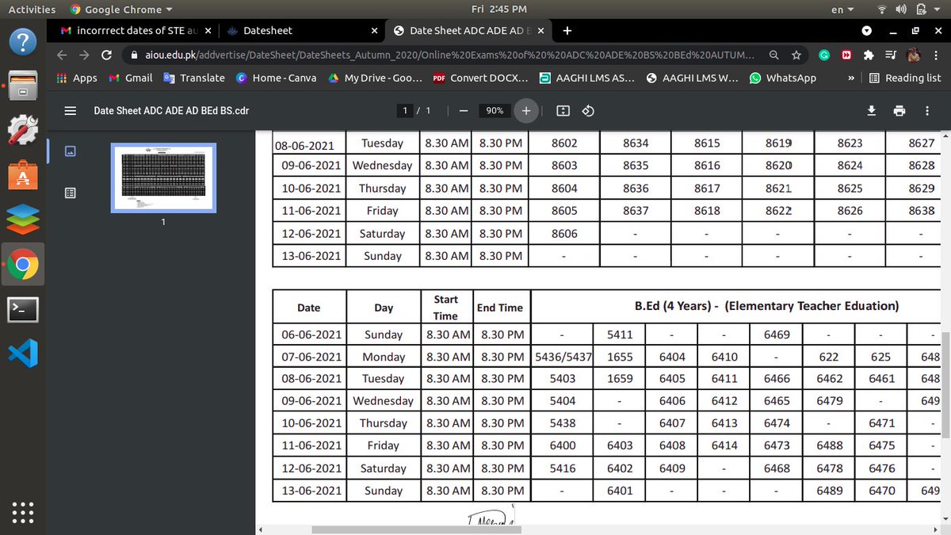Show hidden bookmarks with double chevron
The height and width of the screenshot is (535, 951).
(850, 78)
